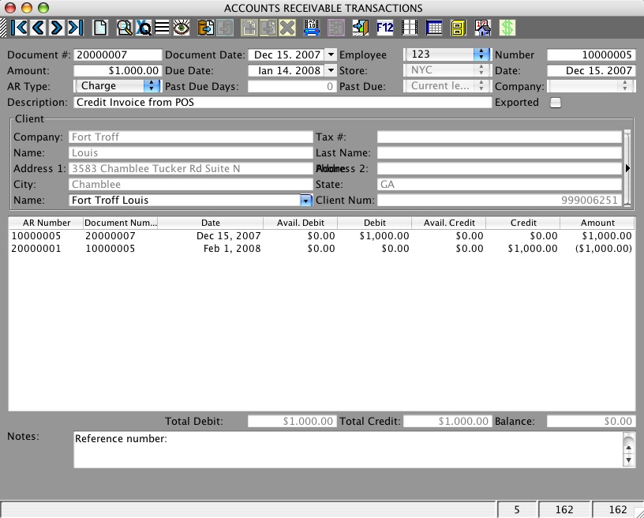644x518 pixels.
Task: Click the Total Debit value field
Action: click(x=291, y=422)
